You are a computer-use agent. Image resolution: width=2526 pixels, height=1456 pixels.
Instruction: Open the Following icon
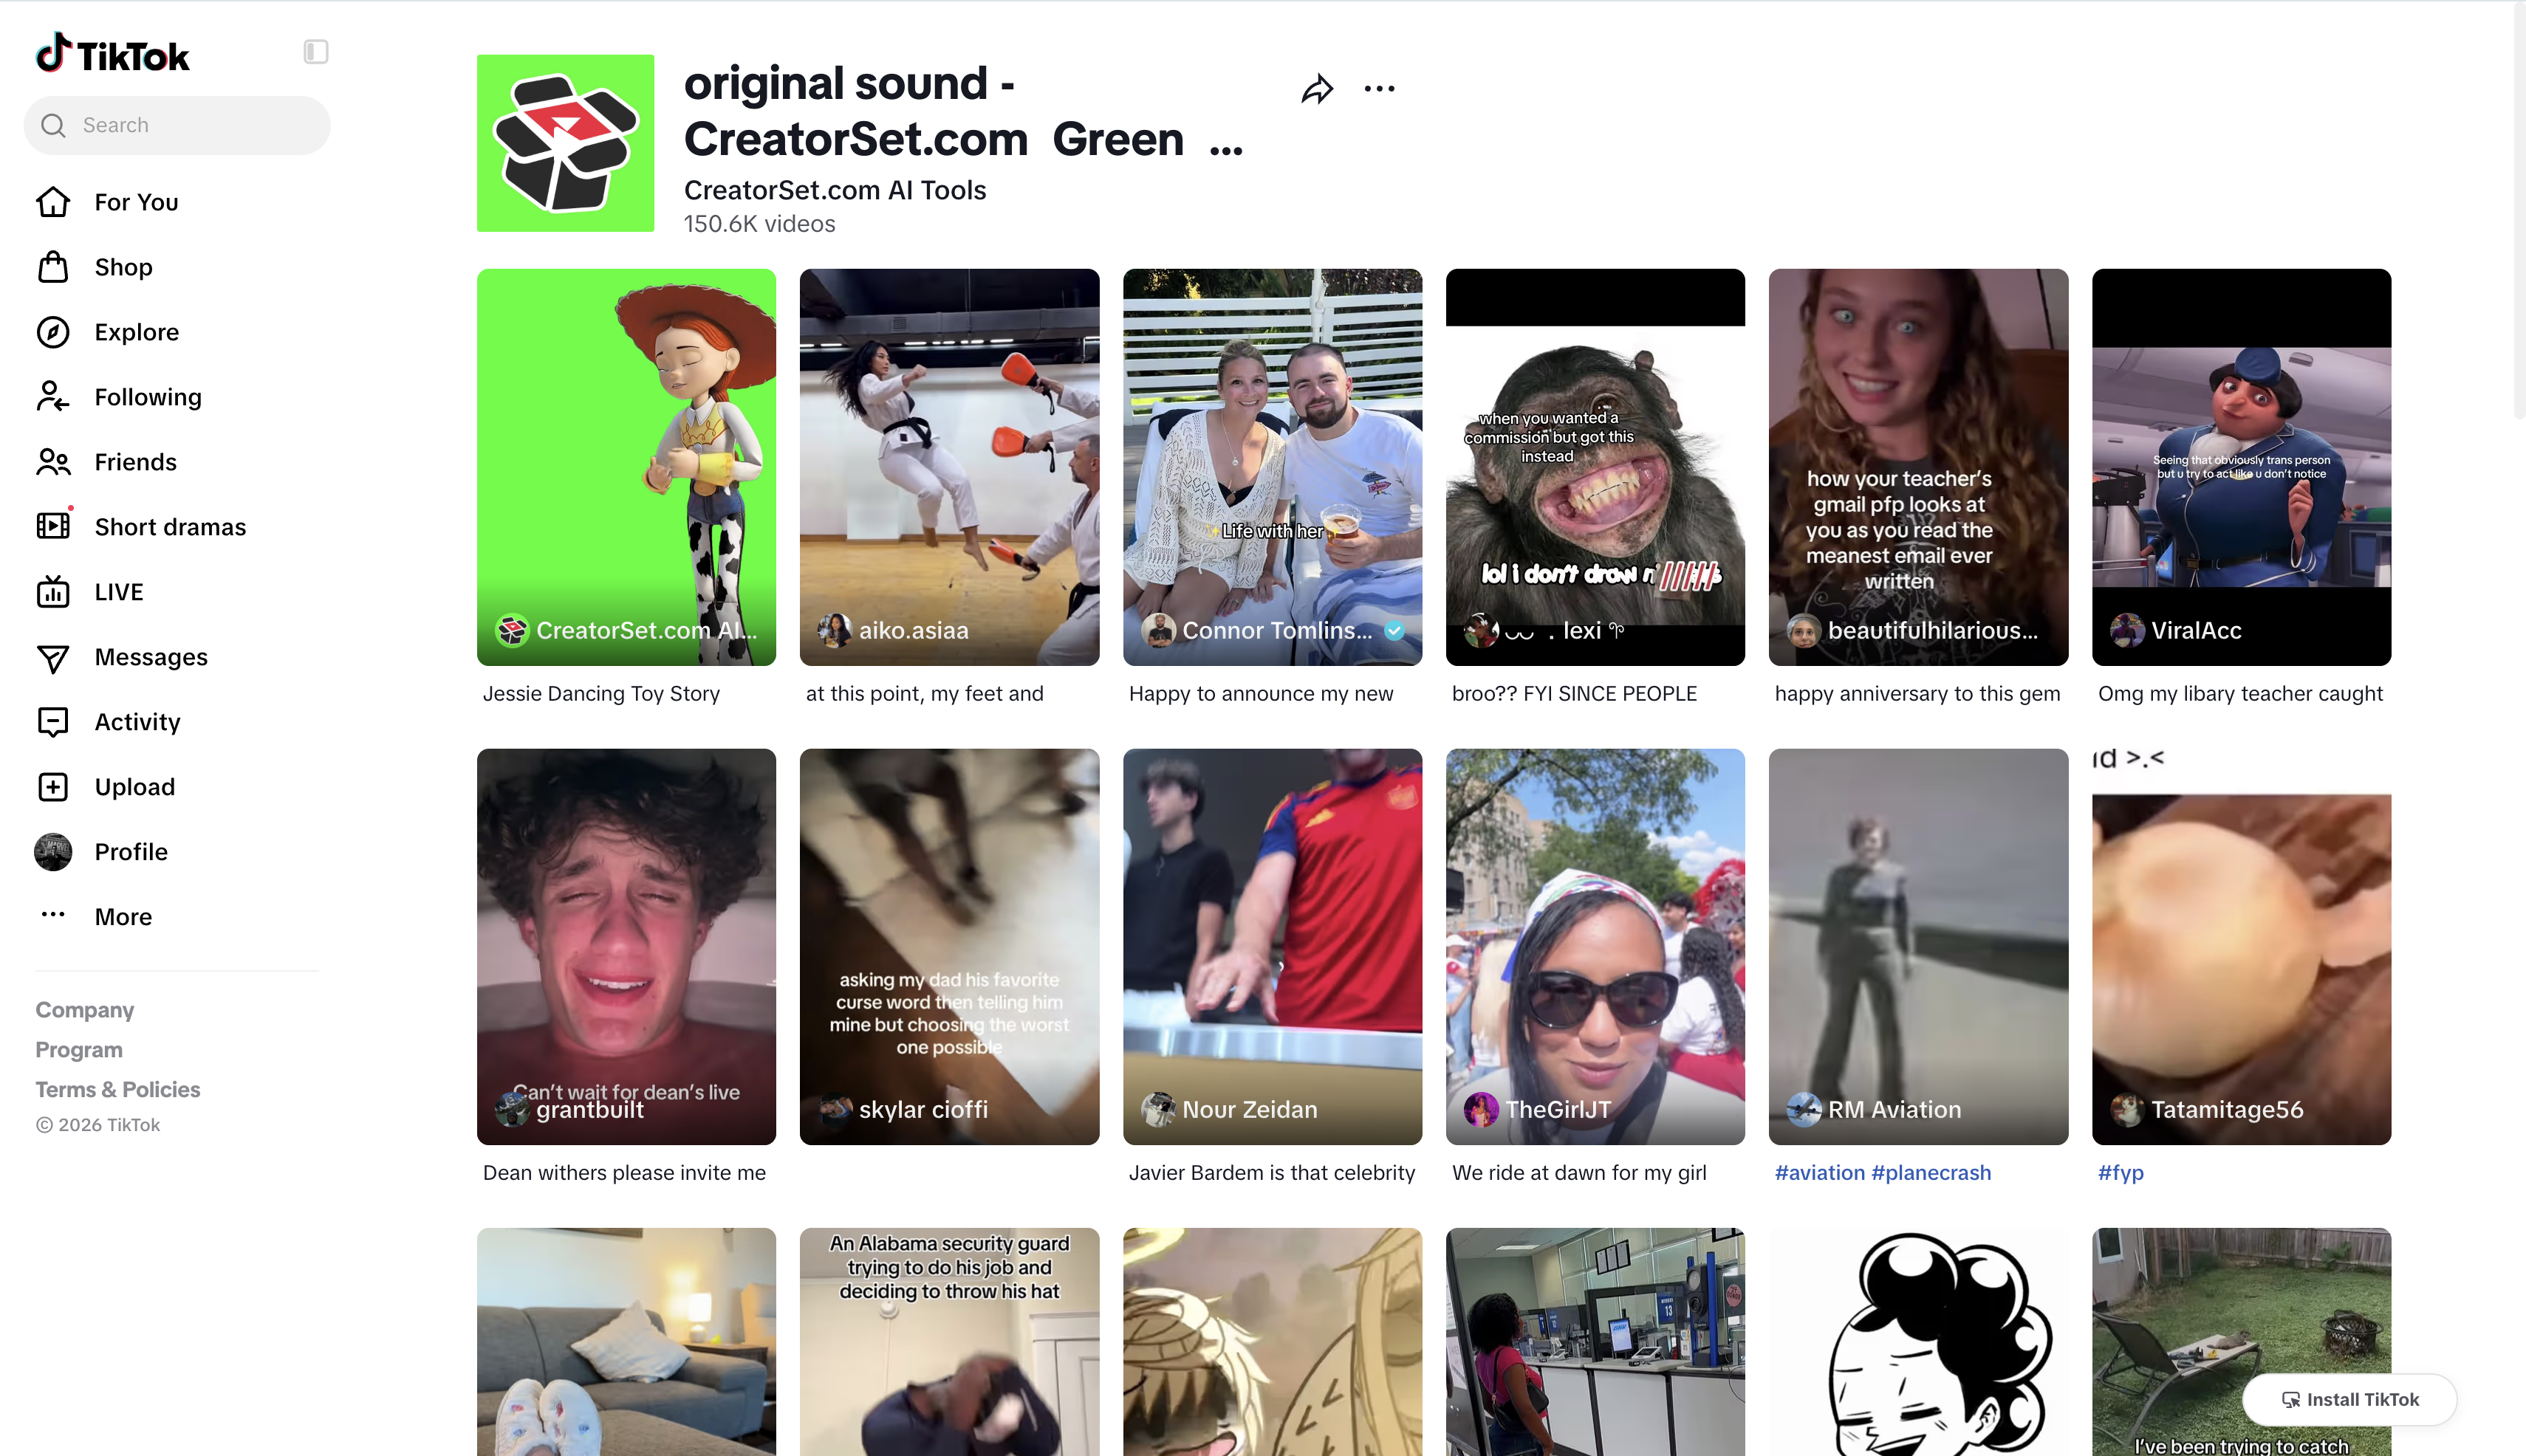coord(53,397)
